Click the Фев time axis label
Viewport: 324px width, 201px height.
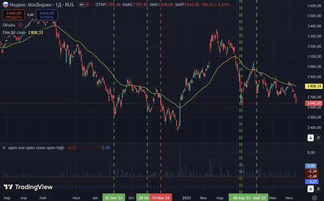point(203,198)
